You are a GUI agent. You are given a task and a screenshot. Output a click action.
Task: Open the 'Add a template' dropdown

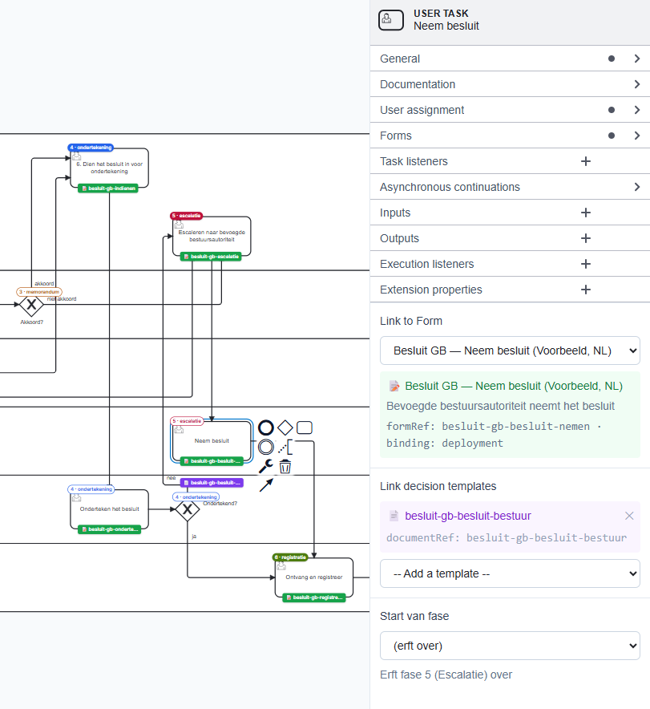(x=510, y=573)
